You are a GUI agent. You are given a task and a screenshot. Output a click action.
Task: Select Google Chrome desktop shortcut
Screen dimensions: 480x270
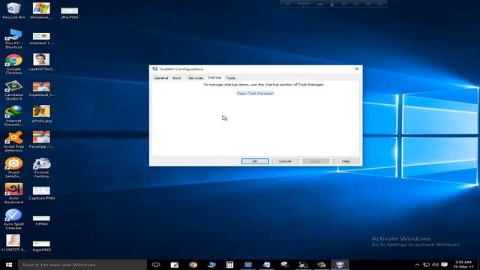tap(13, 64)
